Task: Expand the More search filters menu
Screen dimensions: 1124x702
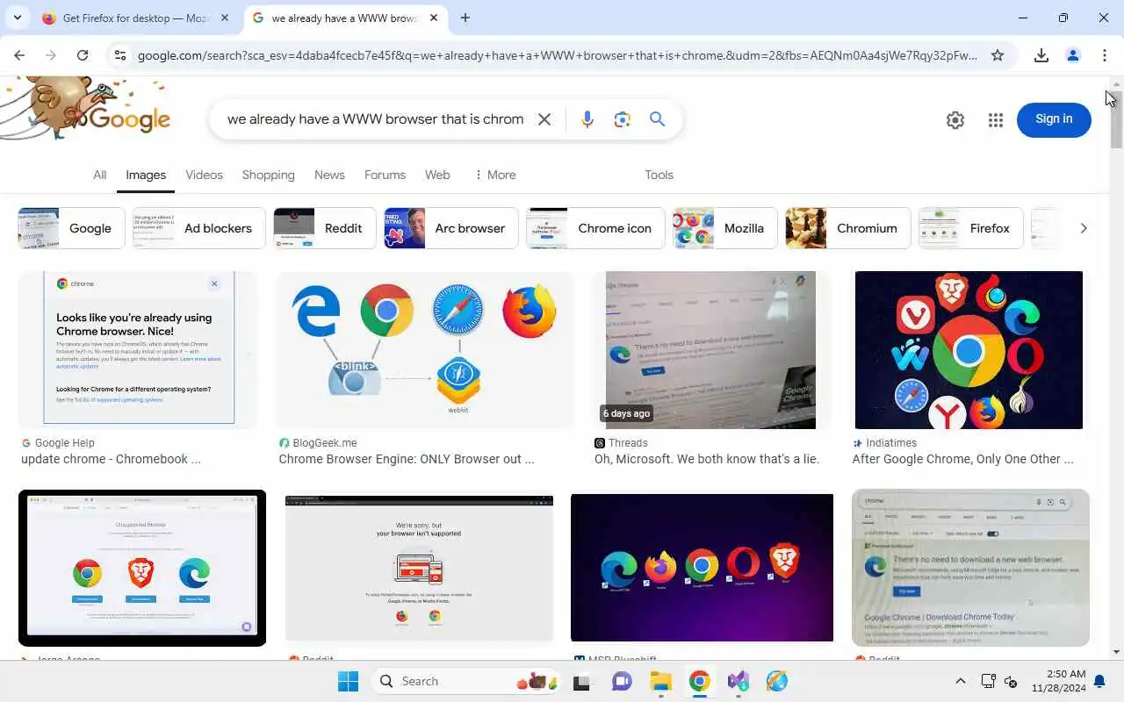Action: click(x=494, y=175)
